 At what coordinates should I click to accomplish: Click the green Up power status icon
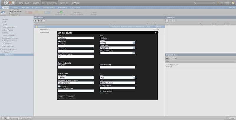[61, 12]
